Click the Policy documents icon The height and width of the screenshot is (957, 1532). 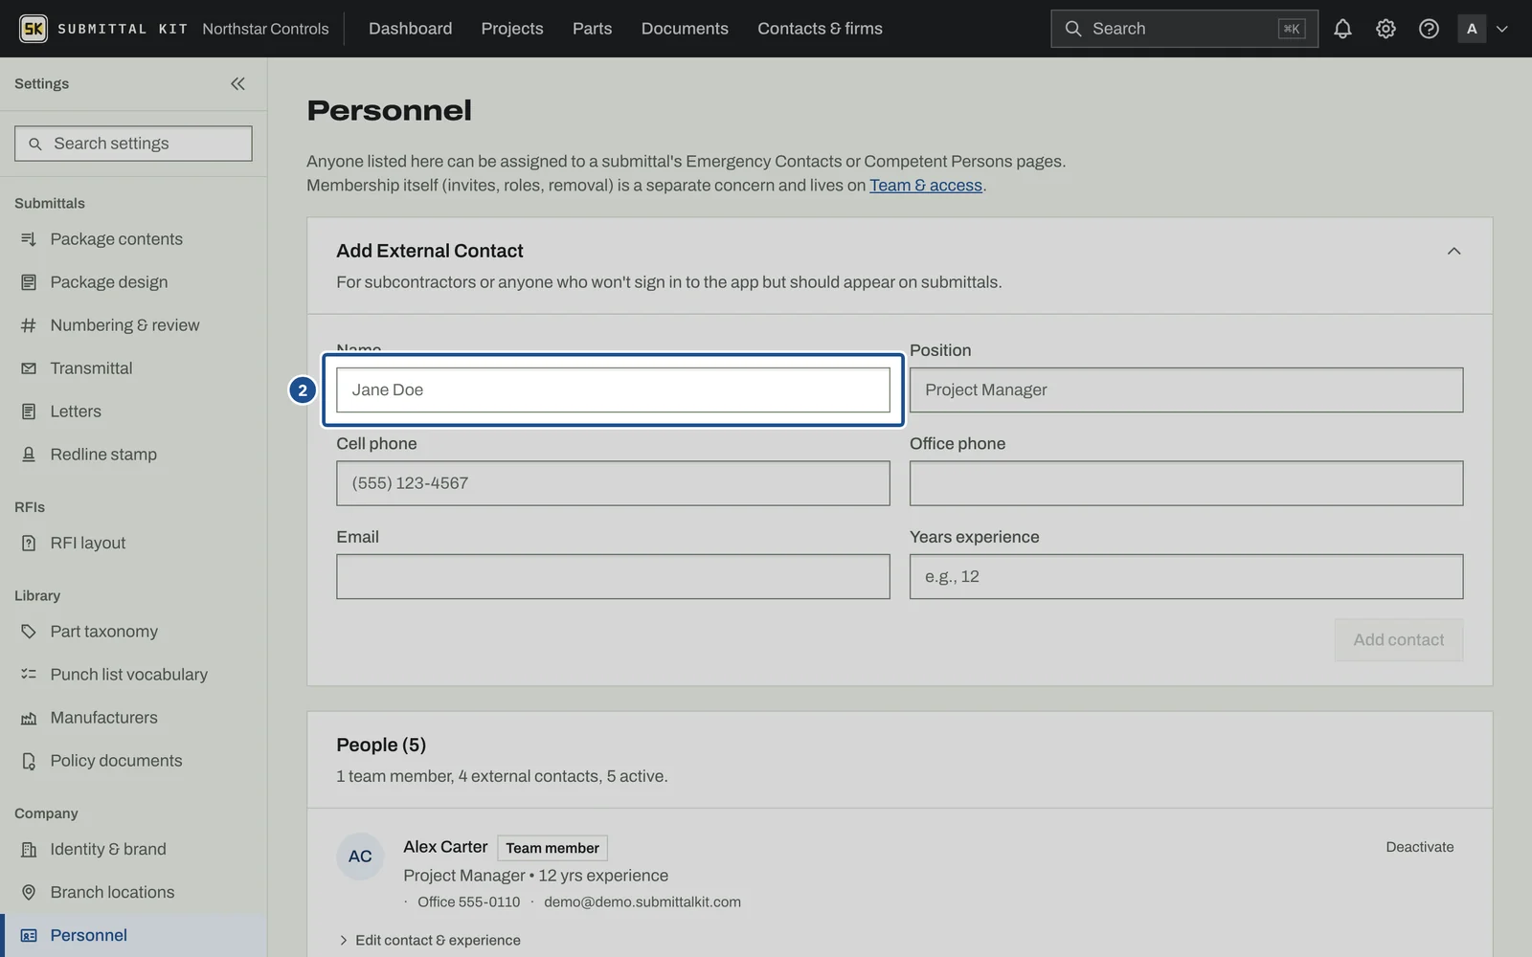point(29,761)
